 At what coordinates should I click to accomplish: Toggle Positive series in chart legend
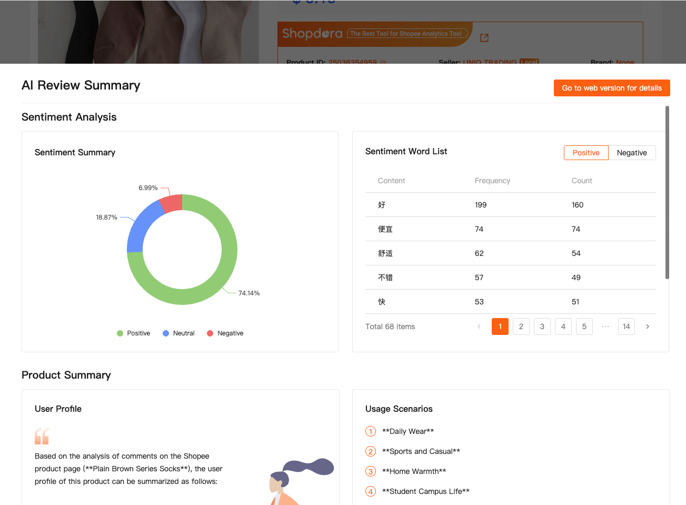134,333
